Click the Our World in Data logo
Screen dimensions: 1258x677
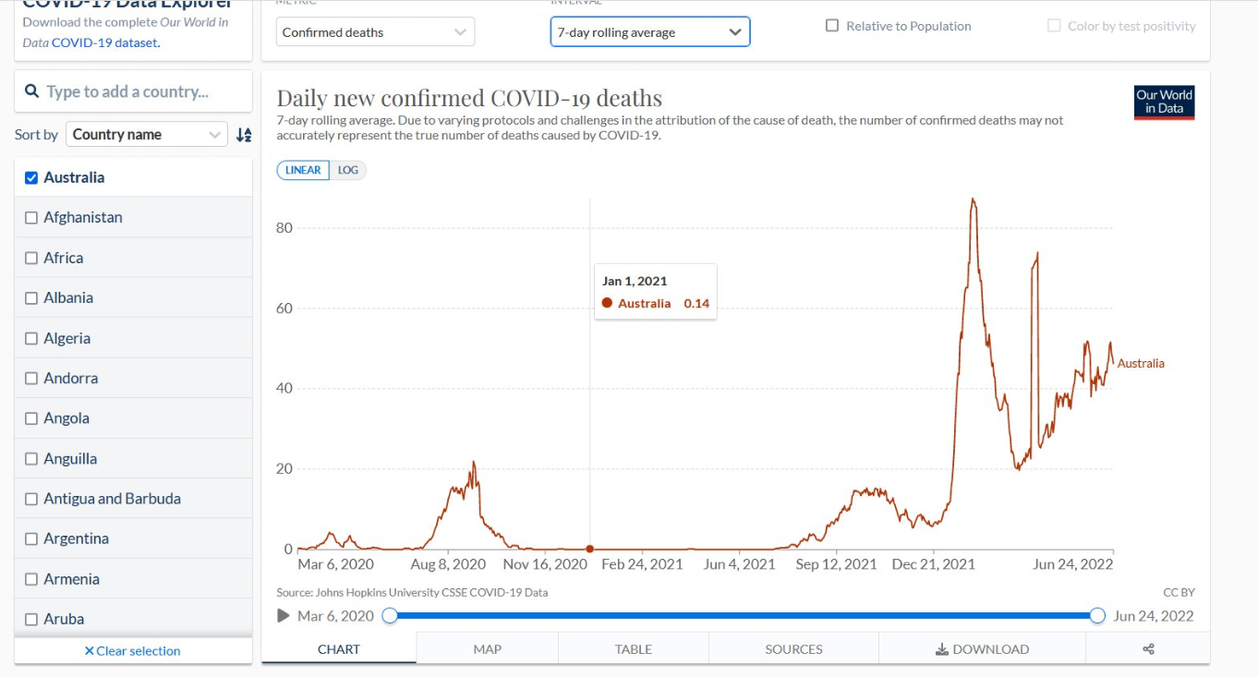pos(1164,102)
